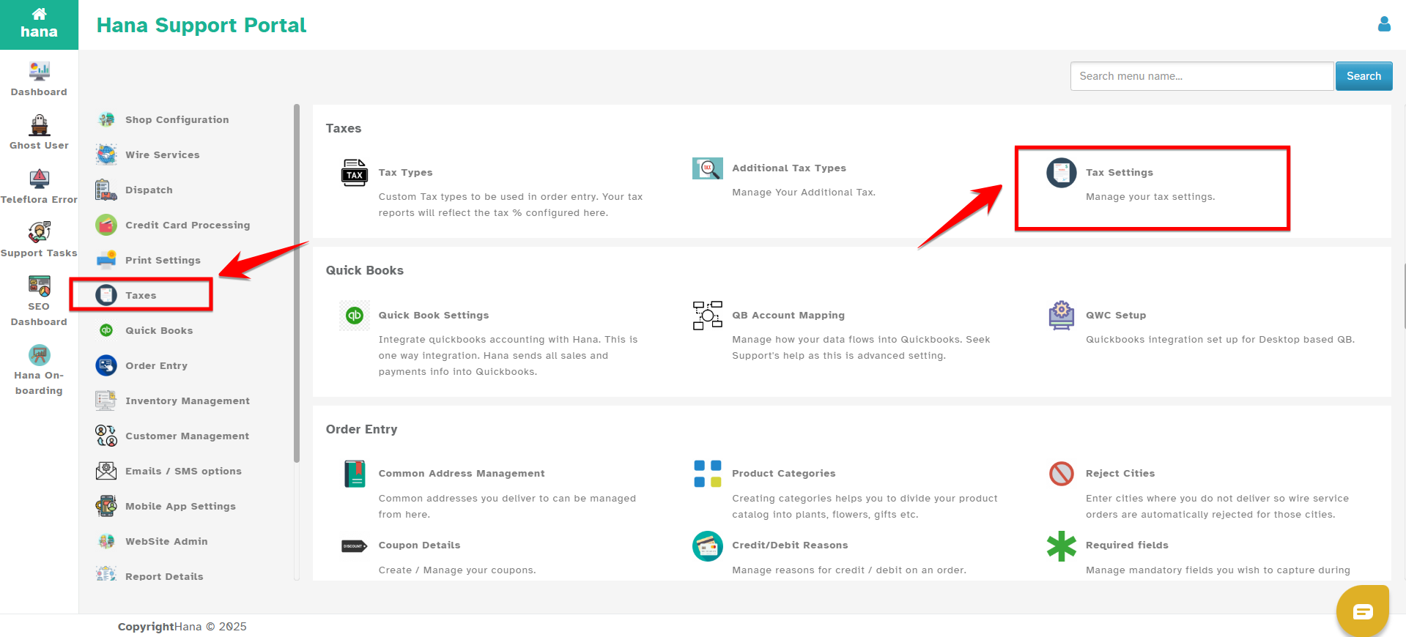Image resolution: width=1406 pixels, height=637 pixels.
Task: Open the Dashboard icon in left rail
Action: point(39,71)
